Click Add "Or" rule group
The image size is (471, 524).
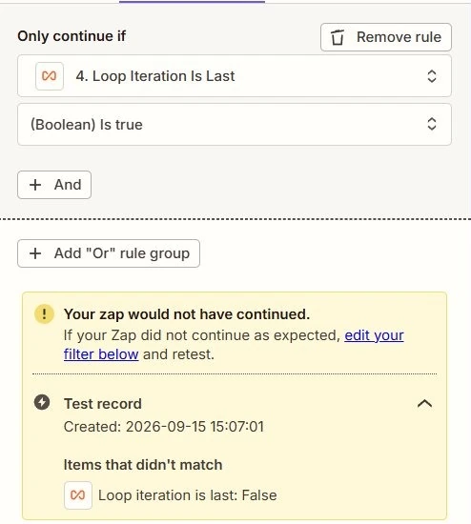[x=109, y=253]
